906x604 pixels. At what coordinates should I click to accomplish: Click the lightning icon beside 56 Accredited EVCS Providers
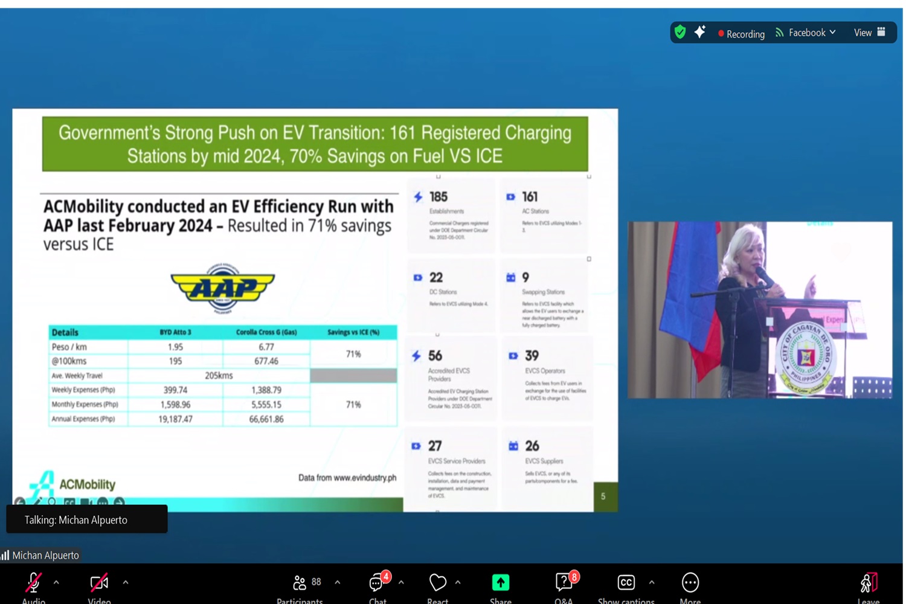point(416,356)
